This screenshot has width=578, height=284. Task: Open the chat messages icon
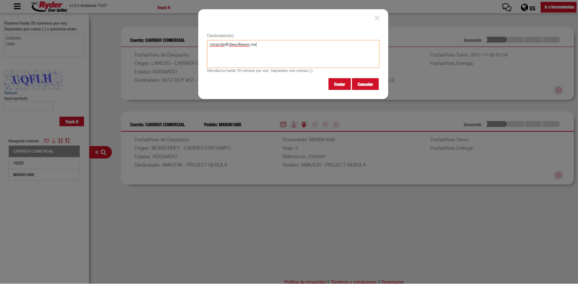click(x=507, y=8)
